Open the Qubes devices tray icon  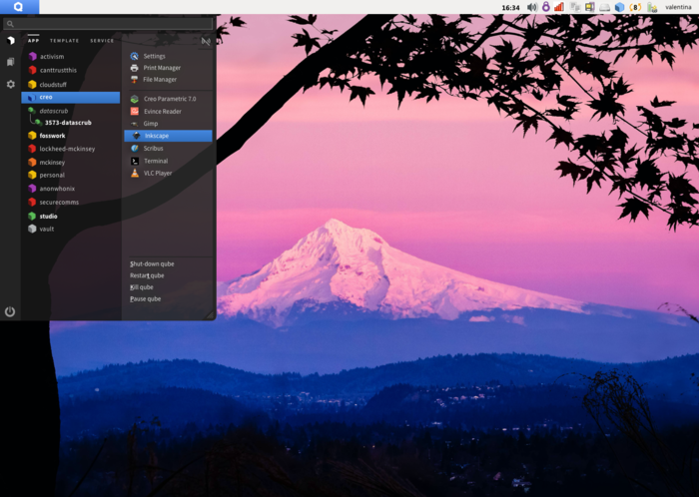click(590, 7)
